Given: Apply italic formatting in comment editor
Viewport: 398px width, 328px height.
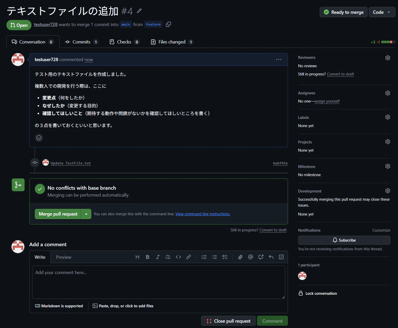Looking at the screenshot, I should [158, 257].
